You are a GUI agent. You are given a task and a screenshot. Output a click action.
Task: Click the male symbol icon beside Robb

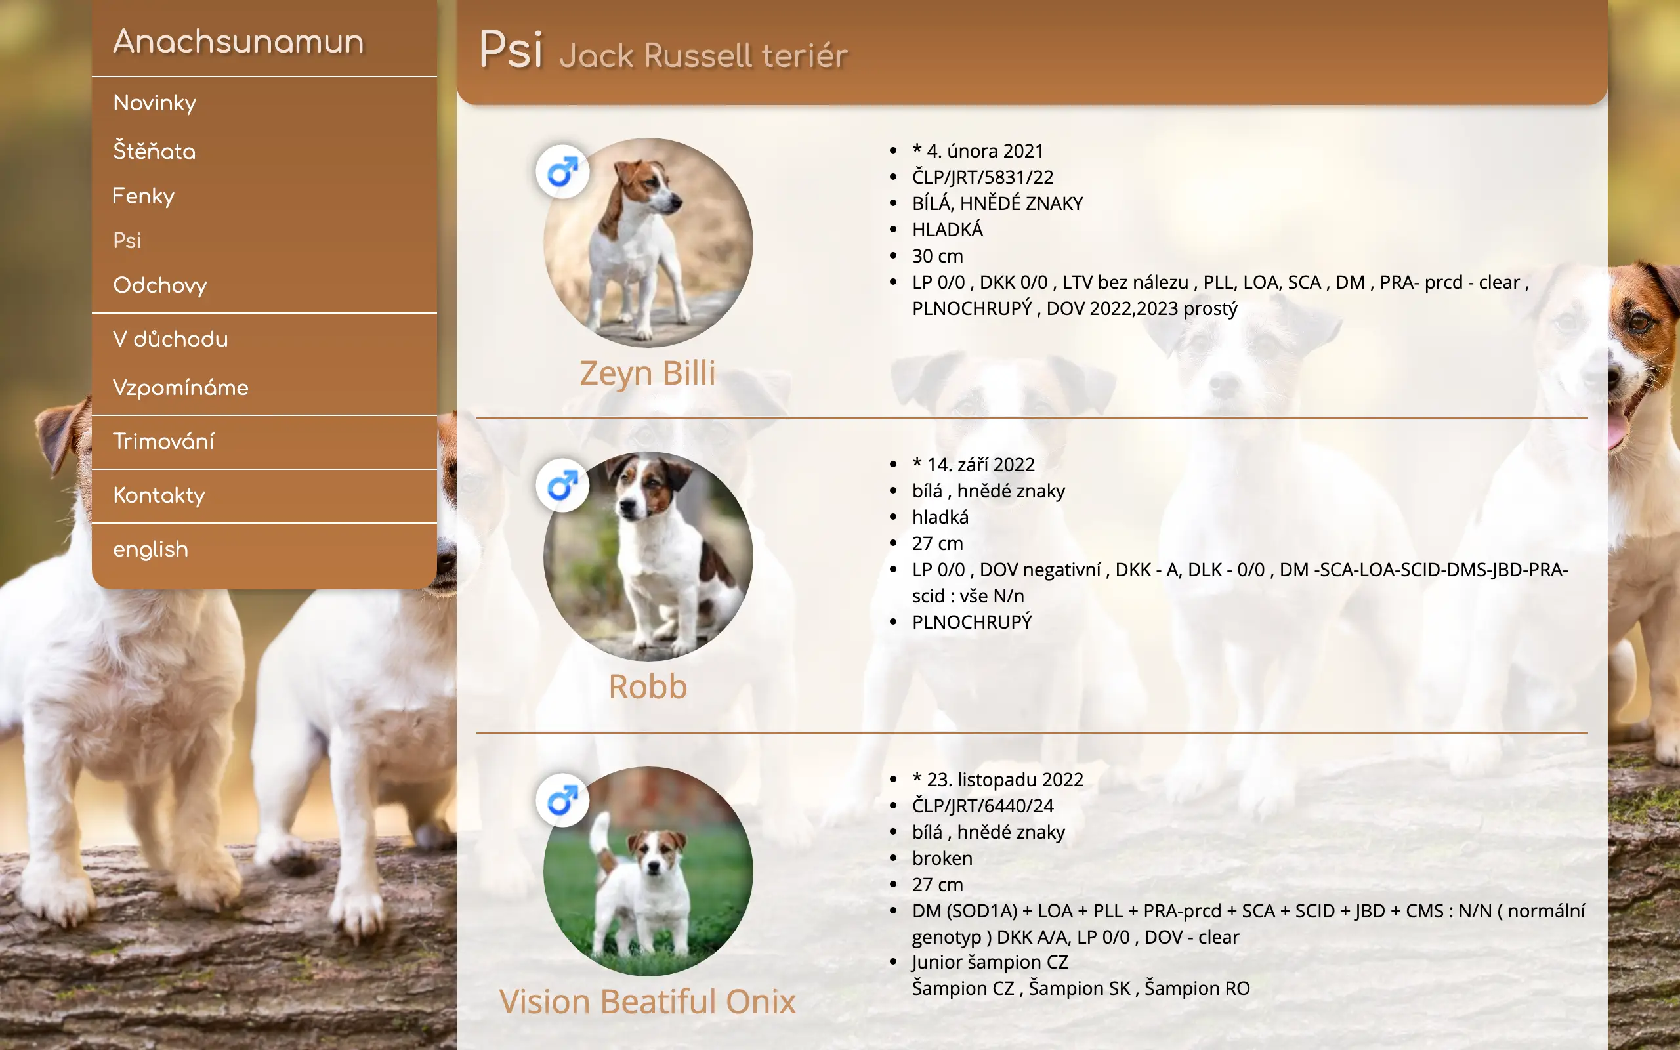tap(562, 486)
